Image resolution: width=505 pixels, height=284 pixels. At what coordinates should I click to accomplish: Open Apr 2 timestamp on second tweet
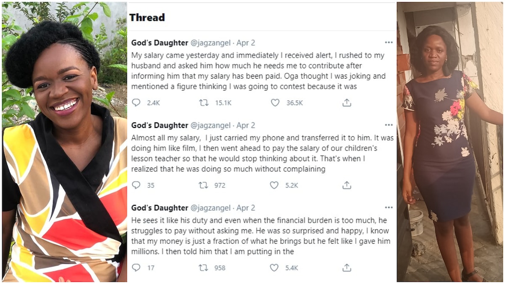point(246,125)
